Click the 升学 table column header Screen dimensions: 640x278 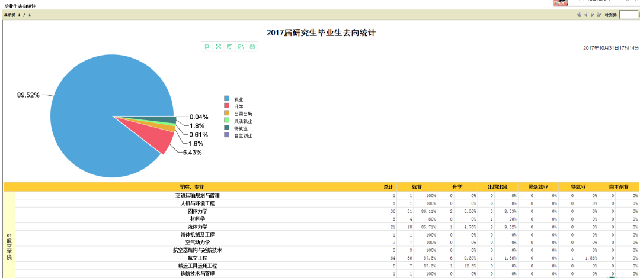click(457, 187)
